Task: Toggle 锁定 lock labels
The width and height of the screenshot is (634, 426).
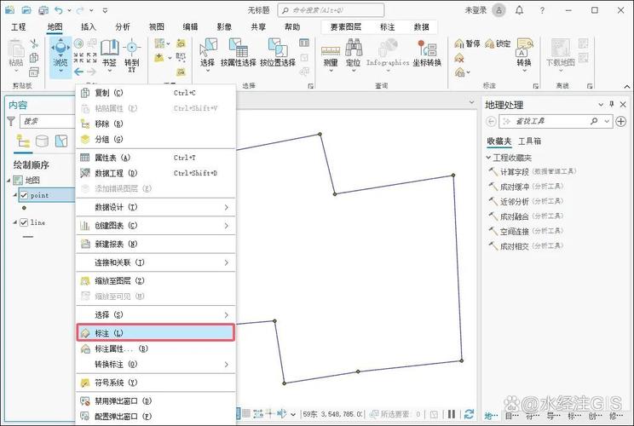Action: (x=498, y=43)
